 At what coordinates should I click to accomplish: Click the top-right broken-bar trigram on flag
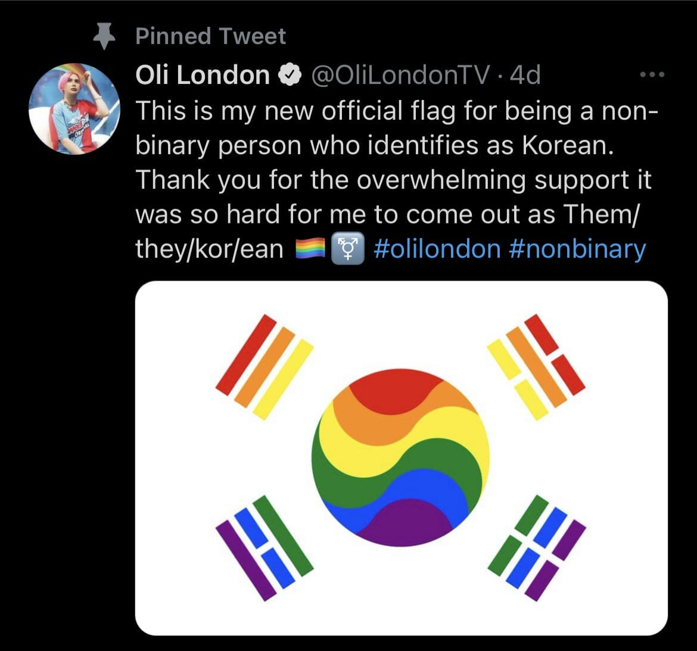coord(536,366)
